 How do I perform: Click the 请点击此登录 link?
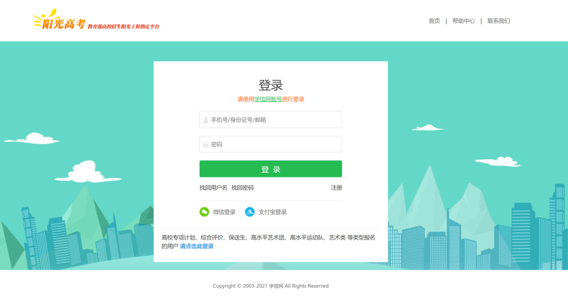click(197, 246)
